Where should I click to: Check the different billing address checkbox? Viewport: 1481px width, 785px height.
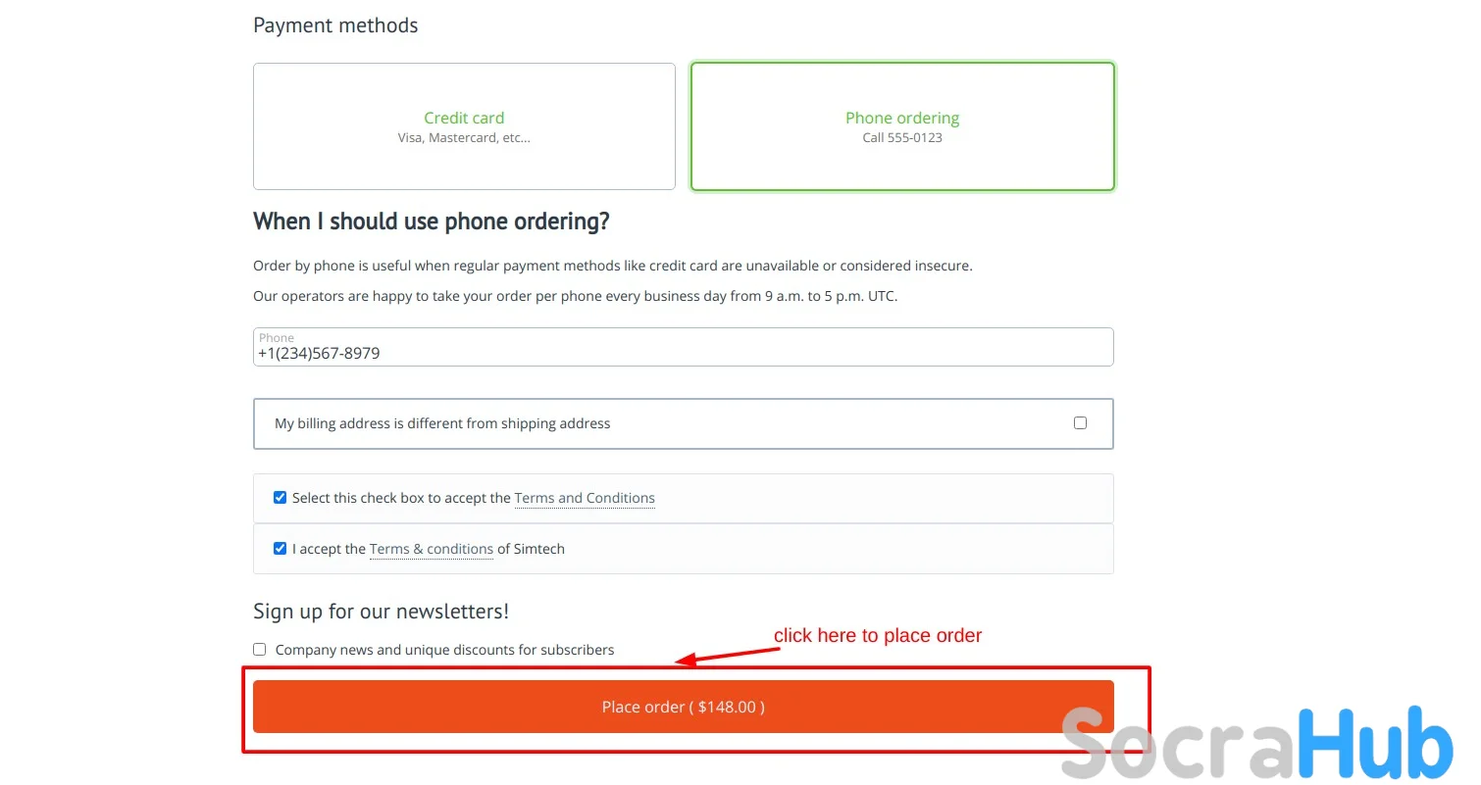(1080, 423)
